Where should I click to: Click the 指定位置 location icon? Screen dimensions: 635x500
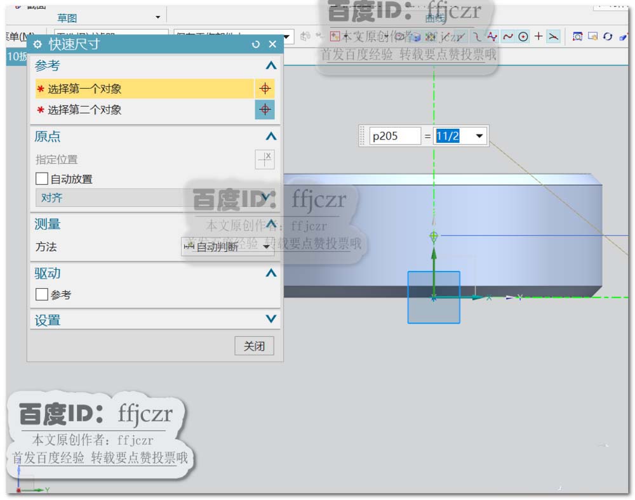(x=265, y=159)
